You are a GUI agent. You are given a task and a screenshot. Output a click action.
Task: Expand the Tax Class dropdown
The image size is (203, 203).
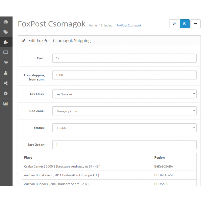point(124,94)
